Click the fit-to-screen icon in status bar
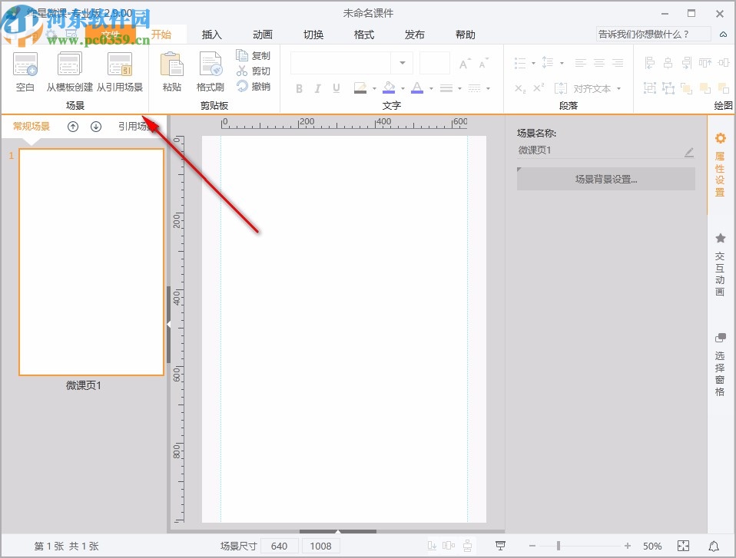Viewport: 736px width, 558px height. (683, 546)
